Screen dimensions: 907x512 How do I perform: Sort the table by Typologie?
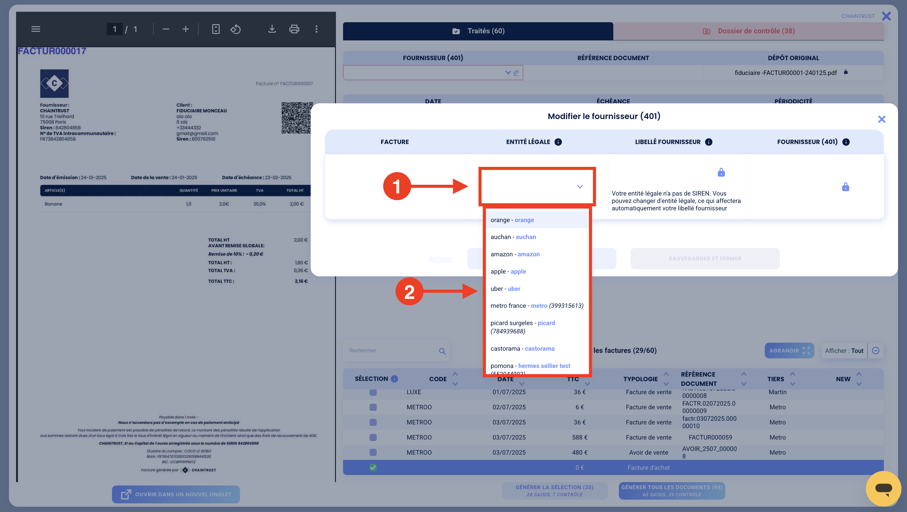tap(666, 379)
